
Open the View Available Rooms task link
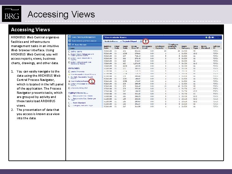point(80,81)
